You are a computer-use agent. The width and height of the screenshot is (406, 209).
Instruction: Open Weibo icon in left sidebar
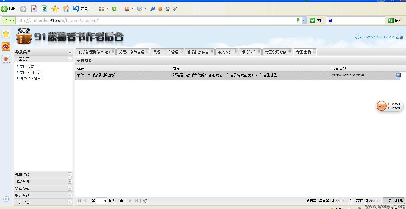pyautogui.click(x=6, y=46)
